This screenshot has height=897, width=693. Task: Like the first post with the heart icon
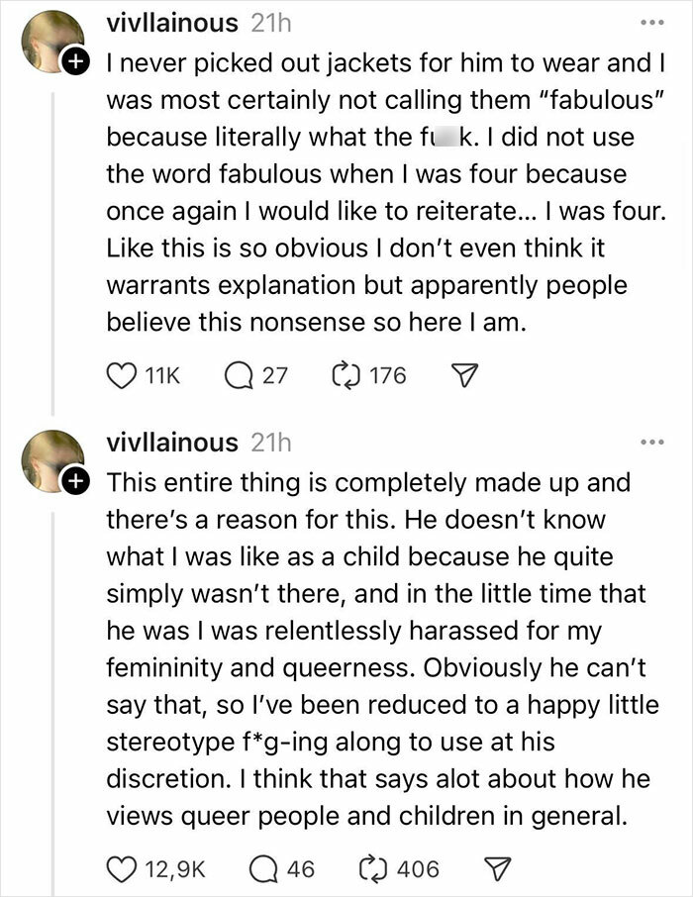click(x=121, y=375)
